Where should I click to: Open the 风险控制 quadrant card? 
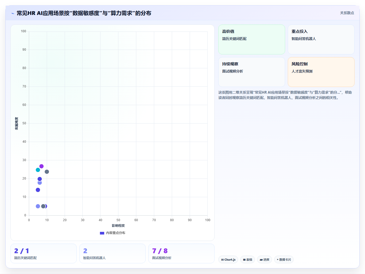point(321,72)
